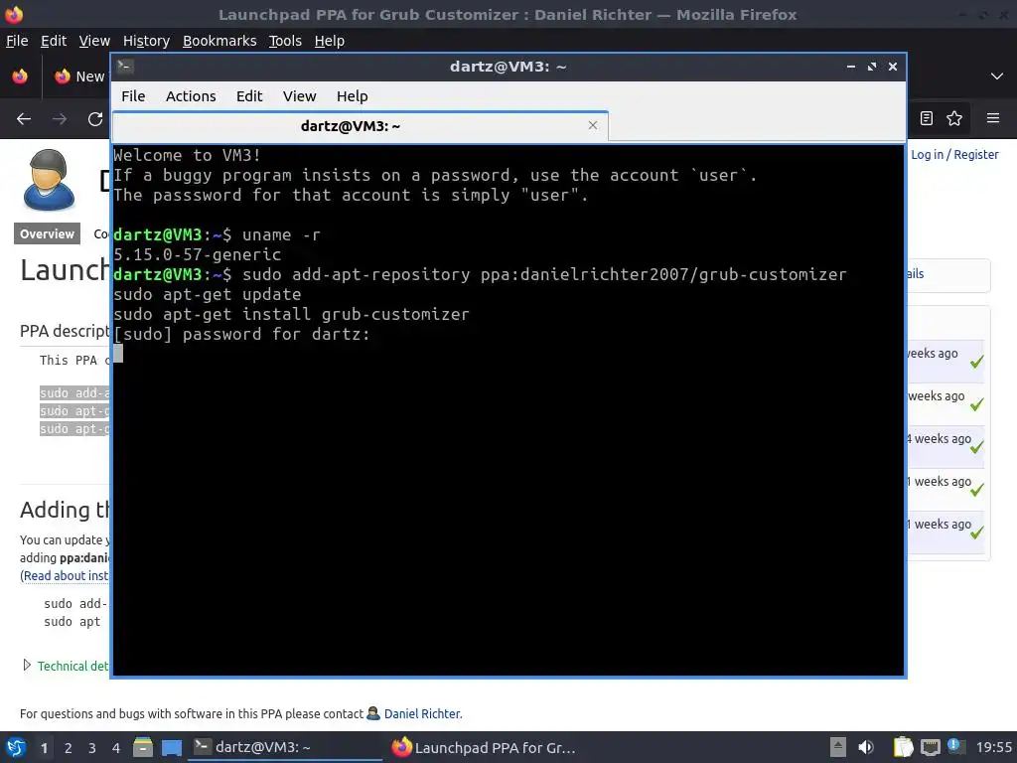This screenshot has width=1017, height=763.
Task: Bookmark this page with the star icon
Action: tap(954, 118)
